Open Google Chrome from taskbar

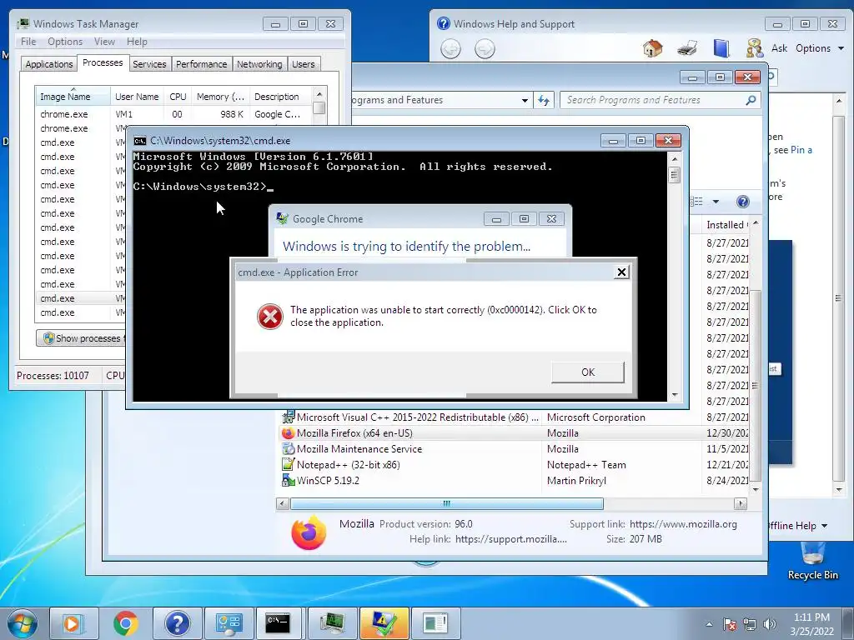point(125,623)
